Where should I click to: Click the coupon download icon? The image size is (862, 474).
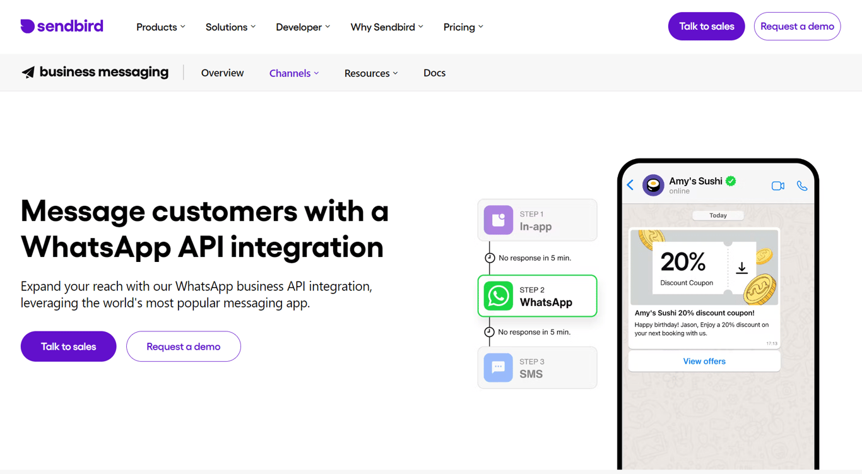741,267
